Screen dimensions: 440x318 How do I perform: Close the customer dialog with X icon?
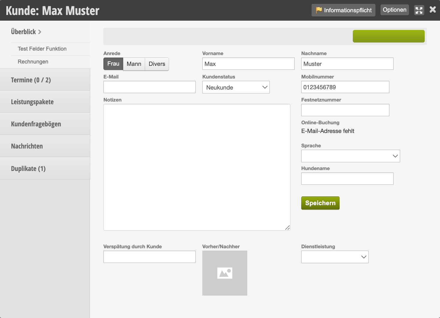click(x=433, y=10)
